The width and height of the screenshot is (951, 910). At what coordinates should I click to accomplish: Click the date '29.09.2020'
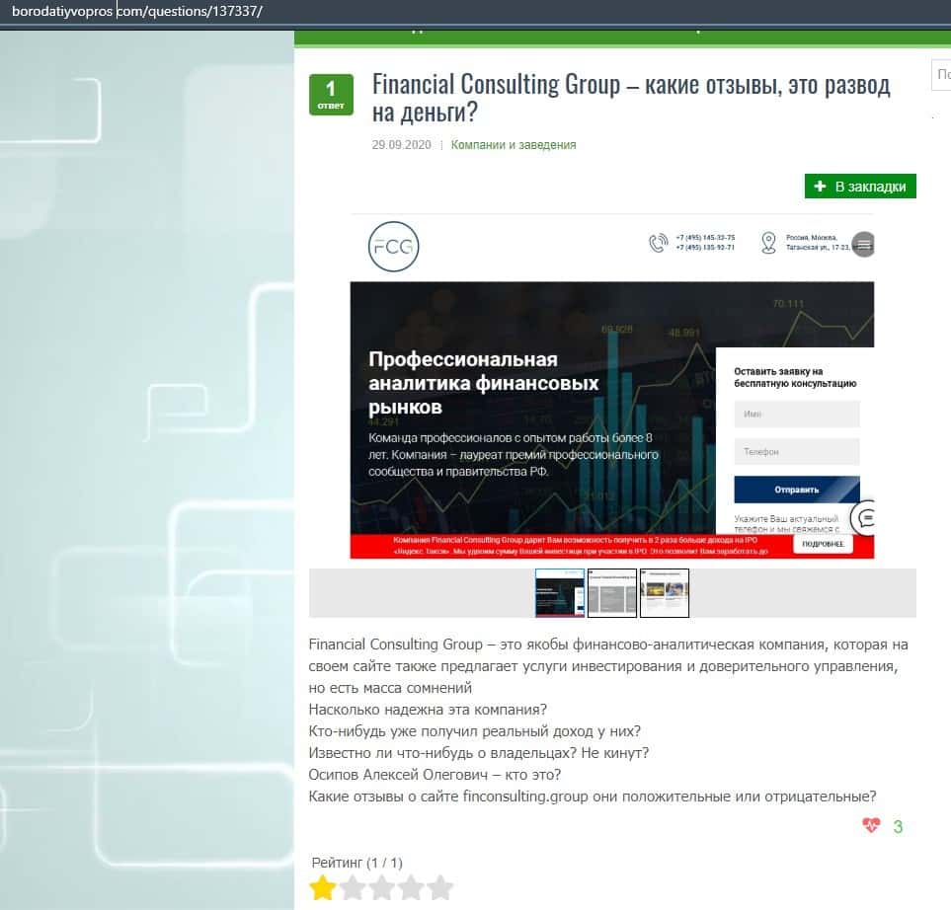402,145
